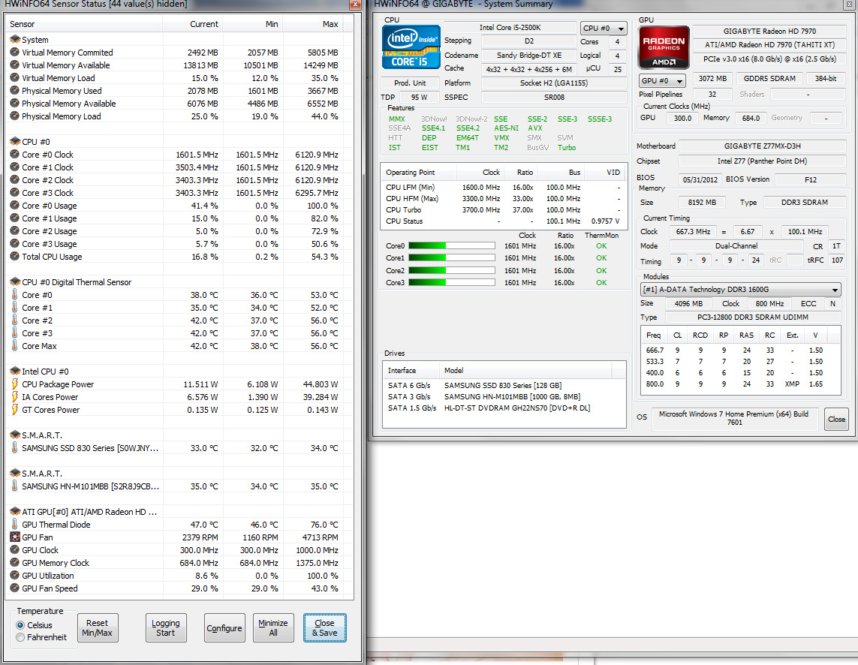Select Fahrenheit temperature unit
This screenshot has width=858, height=665.
pos(21,637)
